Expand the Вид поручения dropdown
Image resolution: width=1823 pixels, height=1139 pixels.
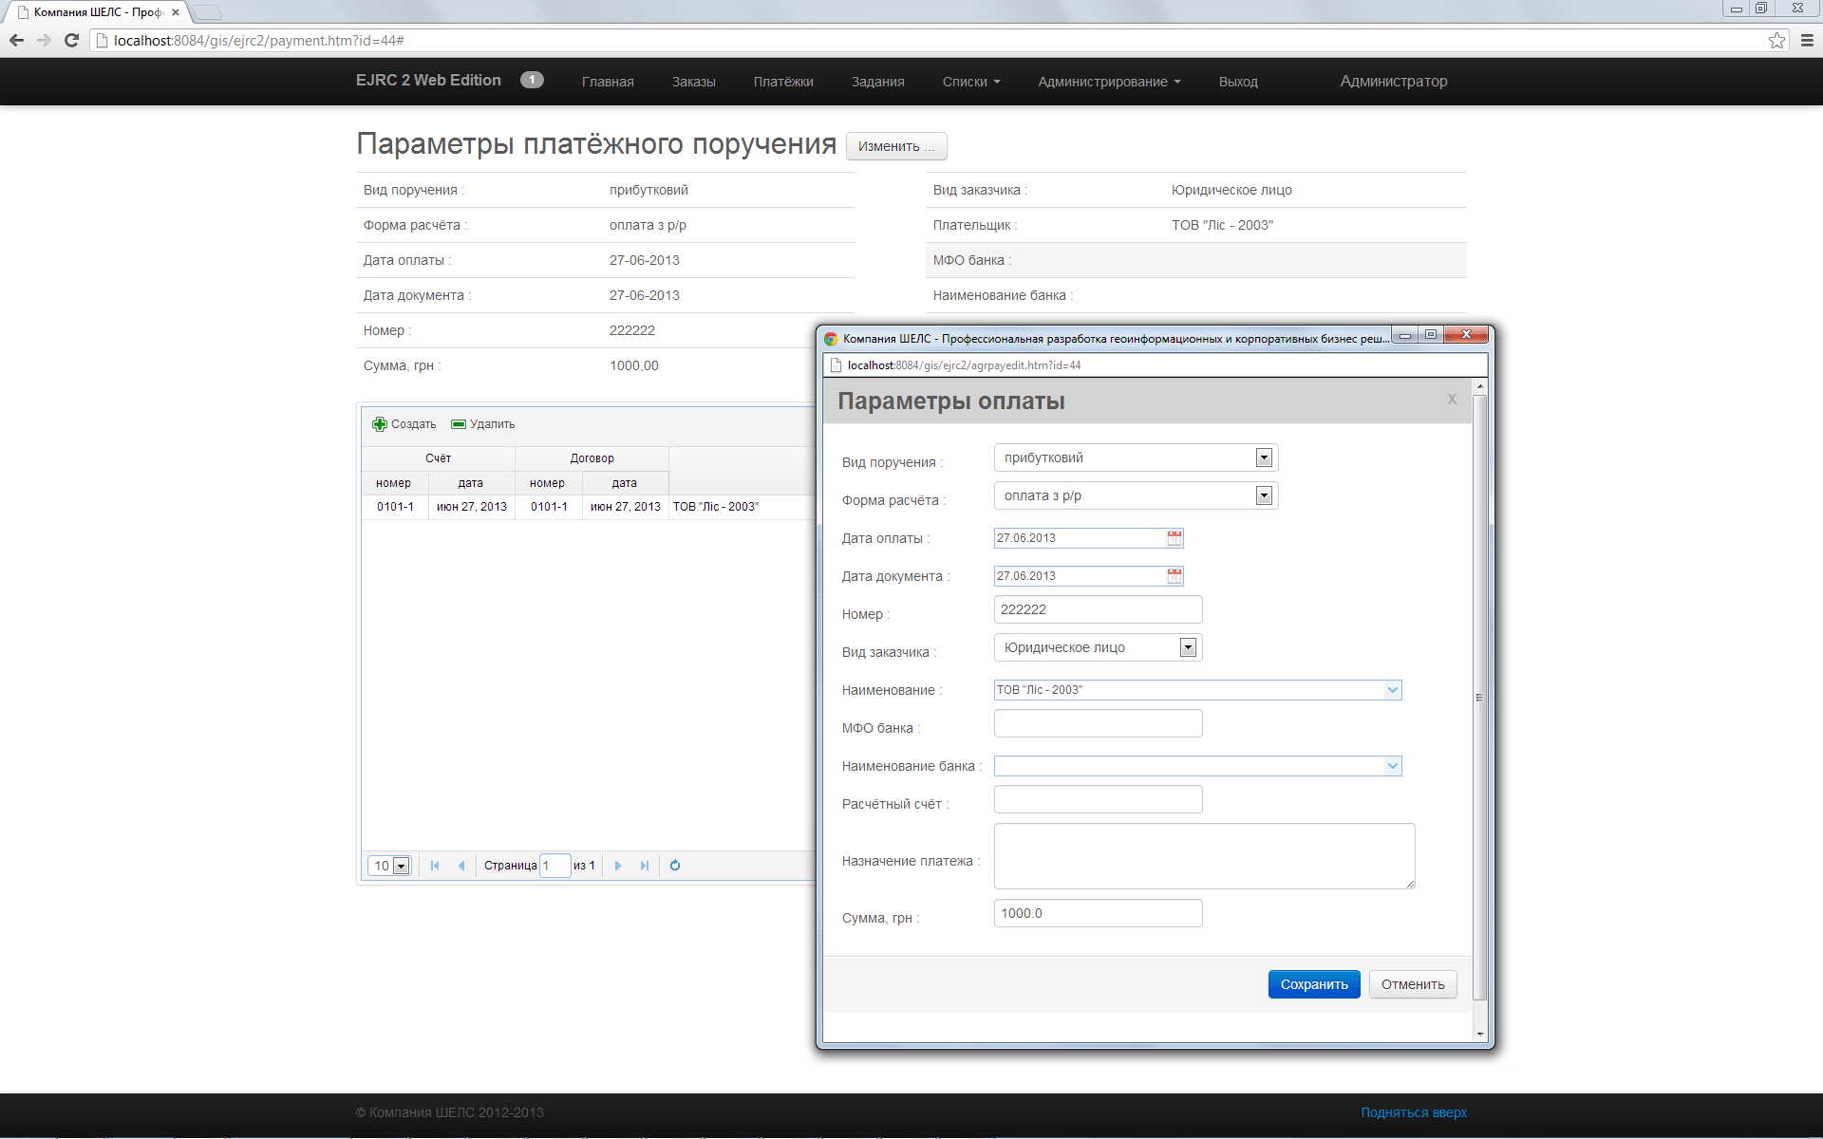(x=1264, y=457)
